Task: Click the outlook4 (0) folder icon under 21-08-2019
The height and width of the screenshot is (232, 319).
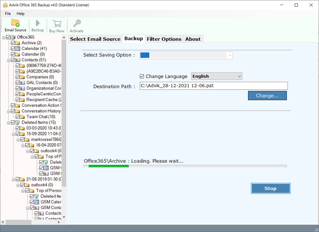Action: coord(27,185)
